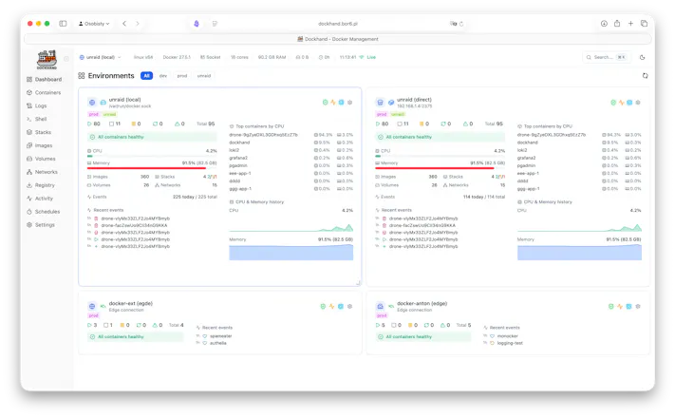The height and width of the screenshot is (418, 675).
Task: Open the Shell page in sidebar
Action: pos(37,119)
